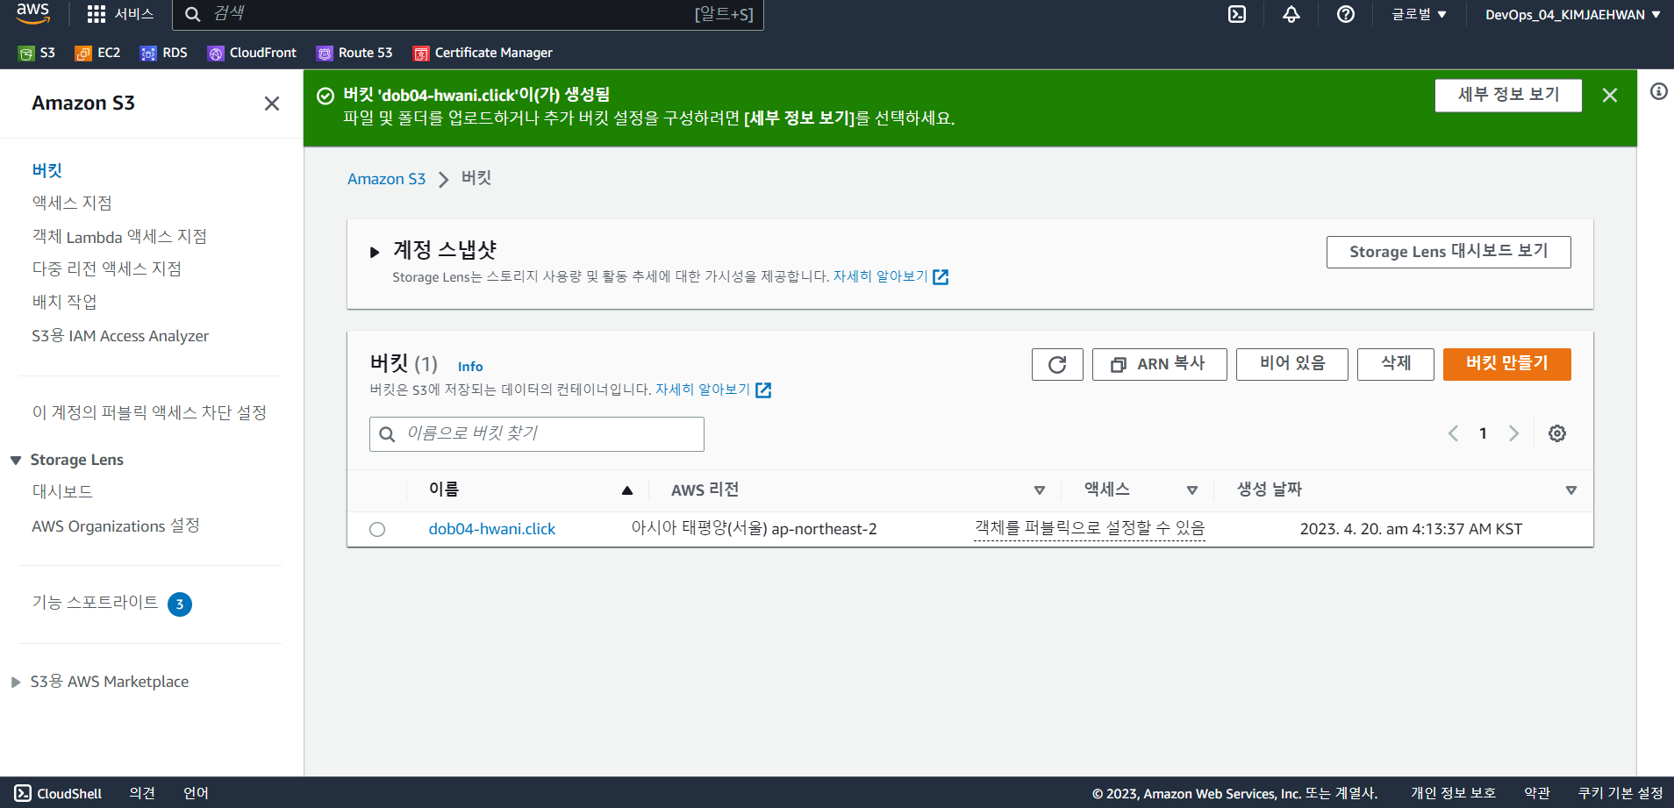Open EC2 shortcut in favorites bar
1674x808 pixels.
pos(97,53)
